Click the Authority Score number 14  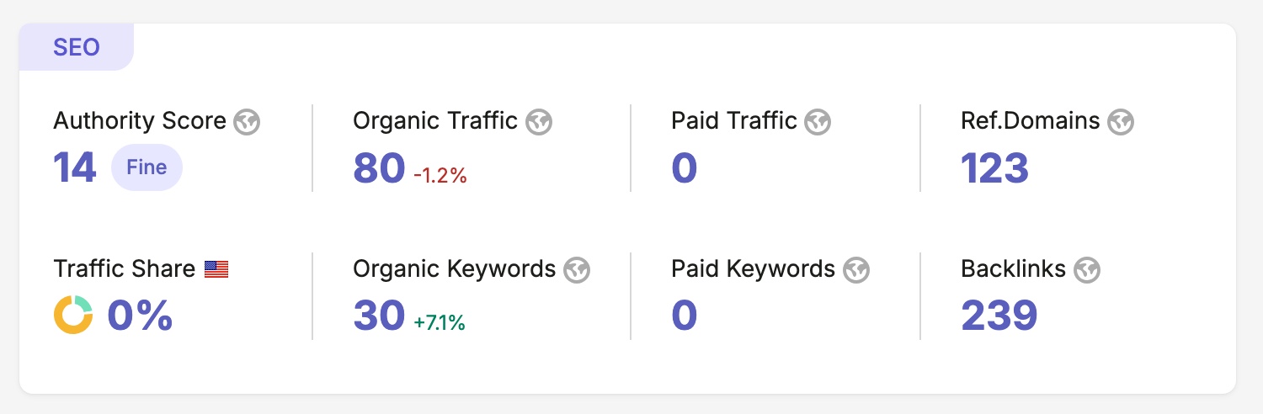[75, 167]
